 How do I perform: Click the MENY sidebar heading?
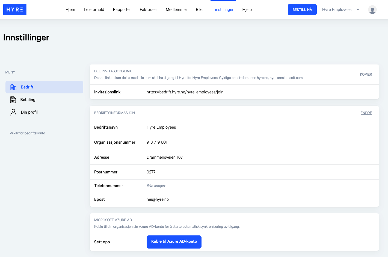click(10, 72)
